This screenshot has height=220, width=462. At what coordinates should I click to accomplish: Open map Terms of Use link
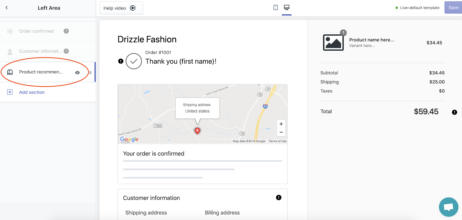[277, 141]
